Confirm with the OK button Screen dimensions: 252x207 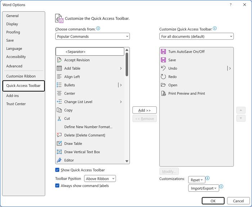[213, 201]
